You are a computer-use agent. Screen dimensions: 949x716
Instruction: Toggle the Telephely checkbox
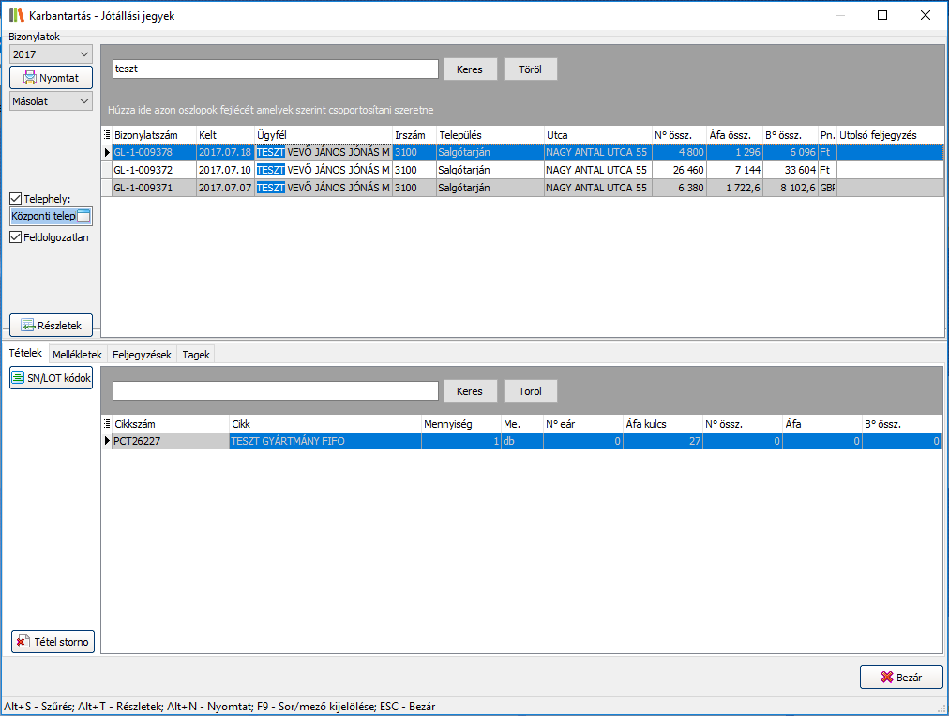pyautogui.click(x=15, y=199)
